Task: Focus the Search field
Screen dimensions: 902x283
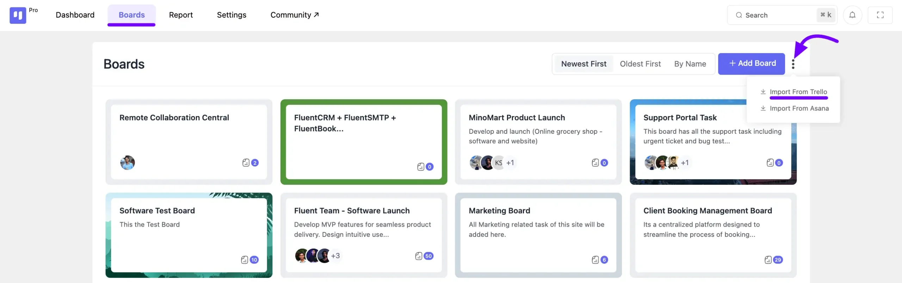Action: [782, 15]
